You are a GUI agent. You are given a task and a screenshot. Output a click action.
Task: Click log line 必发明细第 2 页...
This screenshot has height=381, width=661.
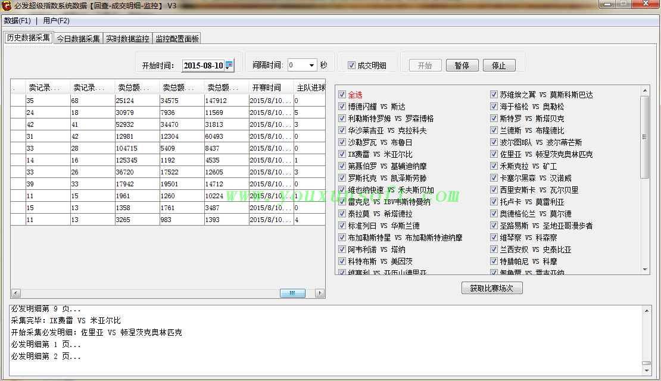coord(45,357)
